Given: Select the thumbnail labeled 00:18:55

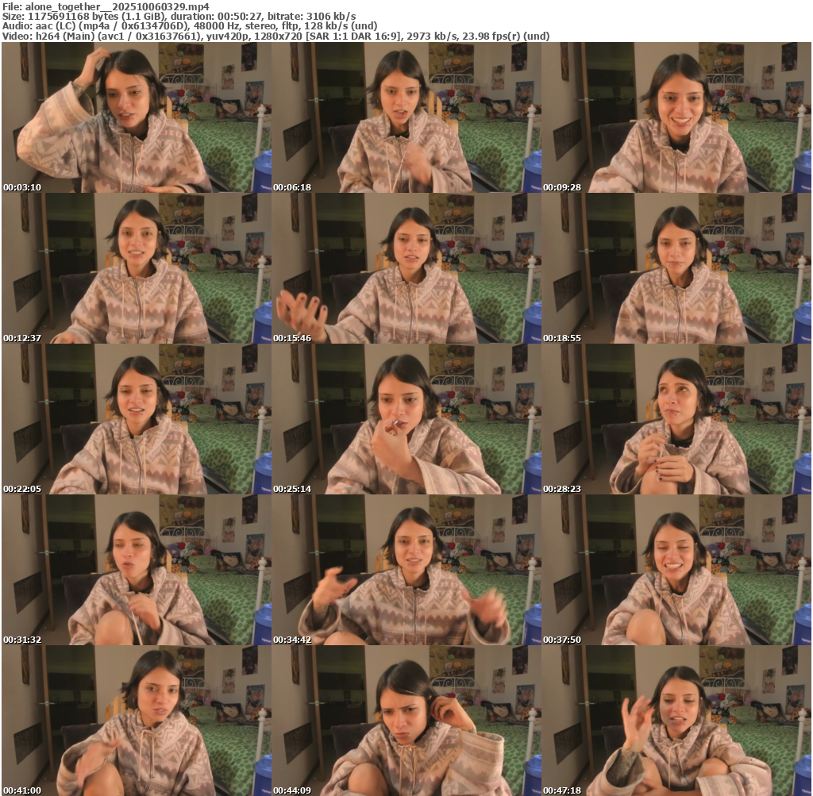Looking at the screenshot, I should click(676, 268).
